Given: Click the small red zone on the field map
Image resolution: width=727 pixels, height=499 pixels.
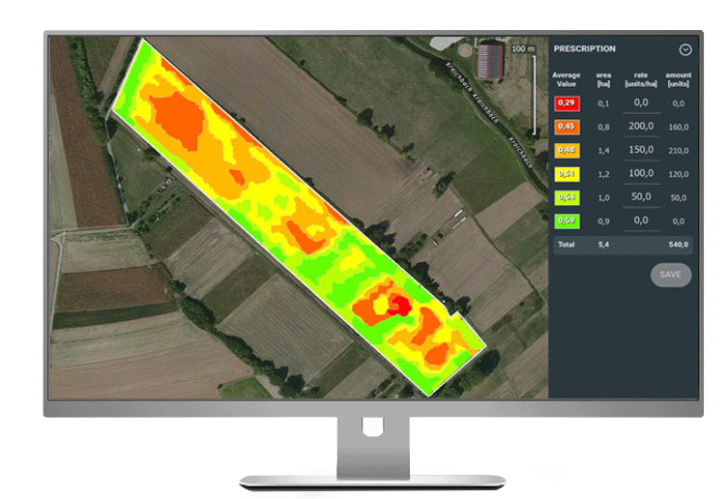Looking at the screenshot, I should pos(399,306).
